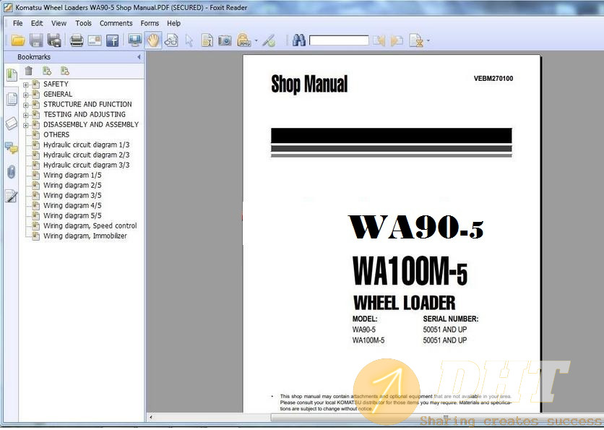This screenshot has height=430, width=604.
Task: Open the Edit menu
Action: [37, 23]
